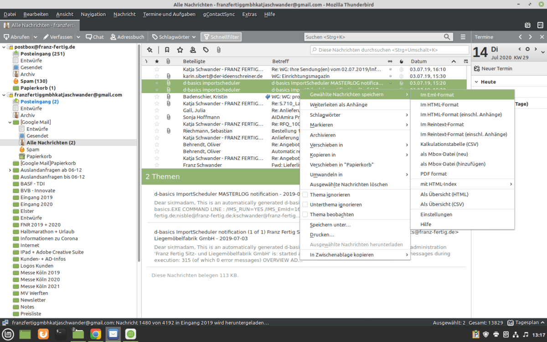Filter messages from contacts using the person icon
This screenshot has width=547, height=342.
(193, 50)
